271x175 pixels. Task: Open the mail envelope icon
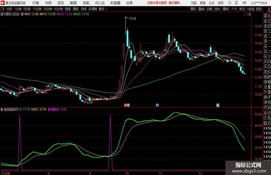[x=244, y=3]
